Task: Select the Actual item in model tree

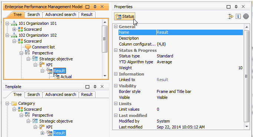Action: click(66, 77)
